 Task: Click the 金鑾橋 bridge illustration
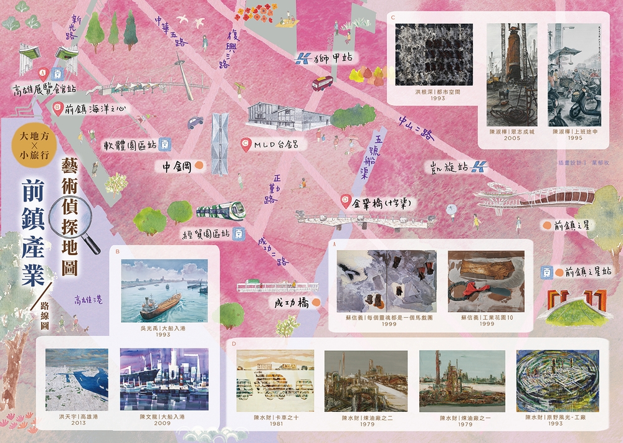click(x=366, y=221)
